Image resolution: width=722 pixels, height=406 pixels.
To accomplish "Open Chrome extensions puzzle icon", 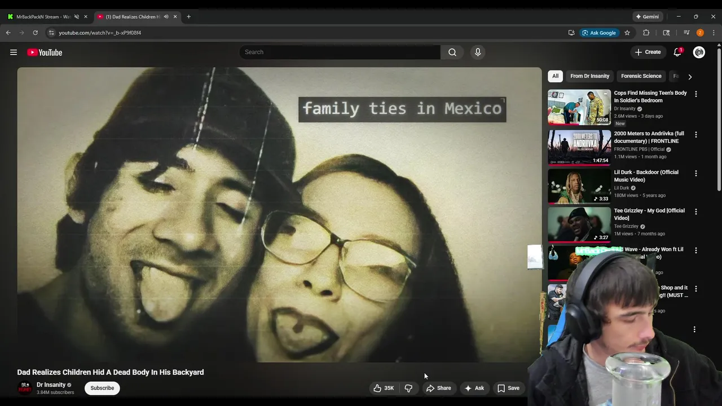I will [x=646, y=33].
